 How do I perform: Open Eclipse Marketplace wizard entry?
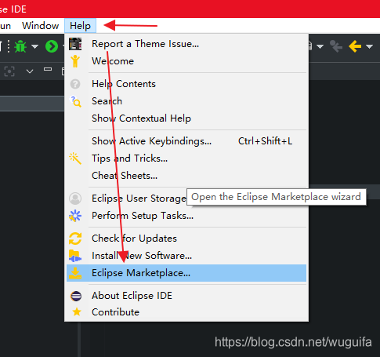coord(186,273)
